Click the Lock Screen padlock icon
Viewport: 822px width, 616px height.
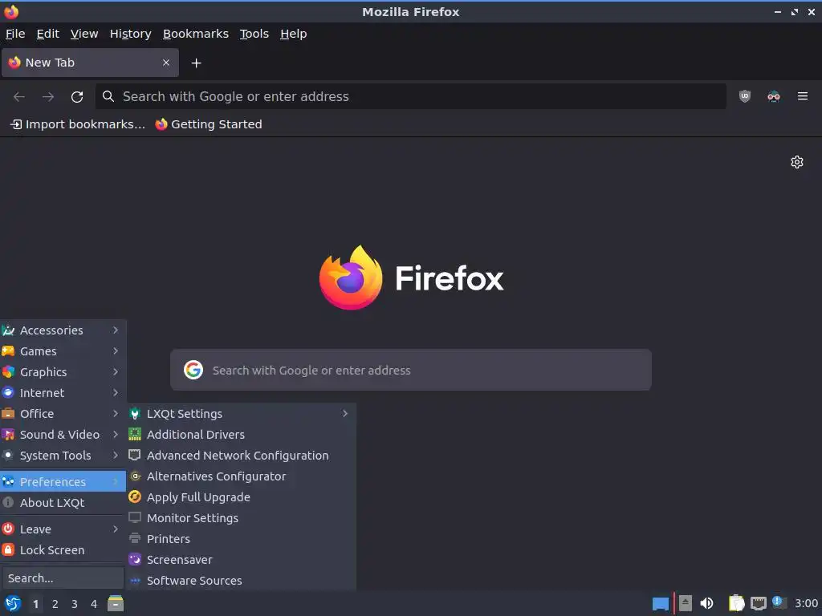coord(8,550)
